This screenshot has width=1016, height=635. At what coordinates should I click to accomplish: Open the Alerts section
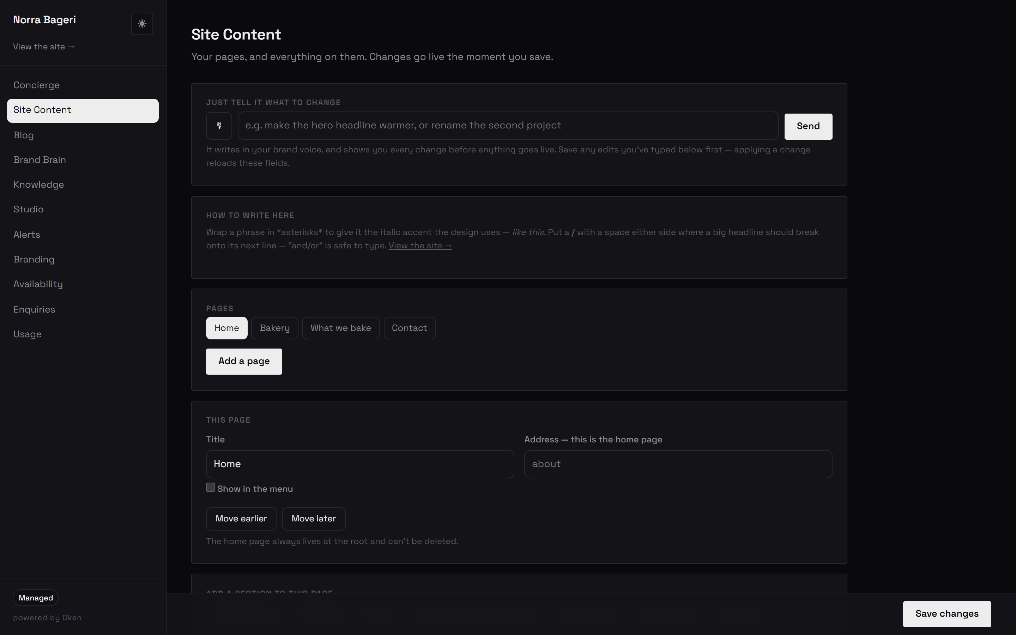tap(83, 235)
